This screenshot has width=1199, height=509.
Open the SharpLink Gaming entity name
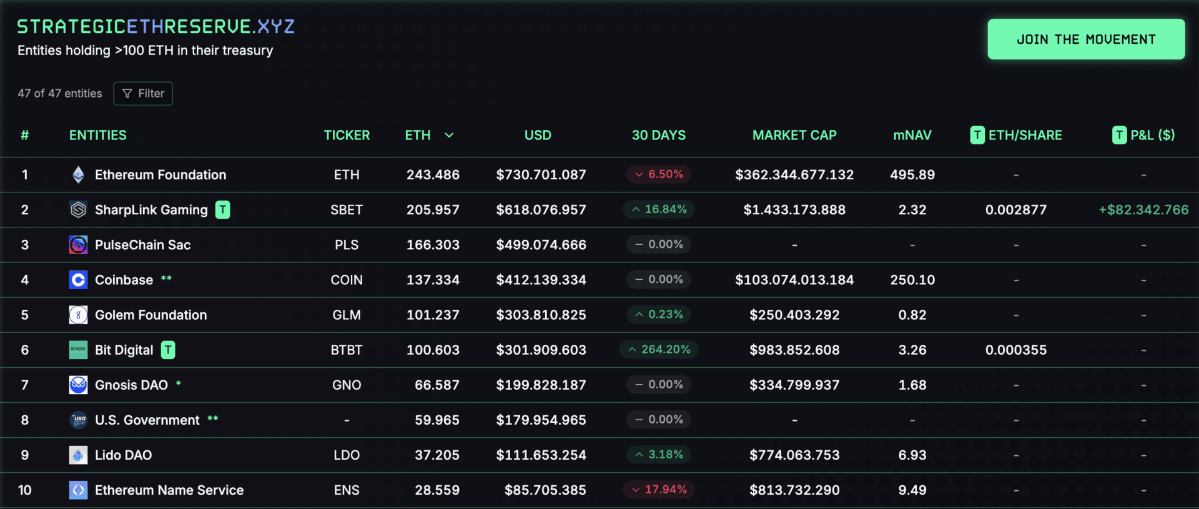tap(151, 210)
